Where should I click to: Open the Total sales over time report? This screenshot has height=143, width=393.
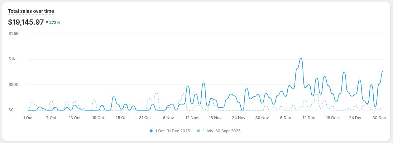tap(31, 11)
